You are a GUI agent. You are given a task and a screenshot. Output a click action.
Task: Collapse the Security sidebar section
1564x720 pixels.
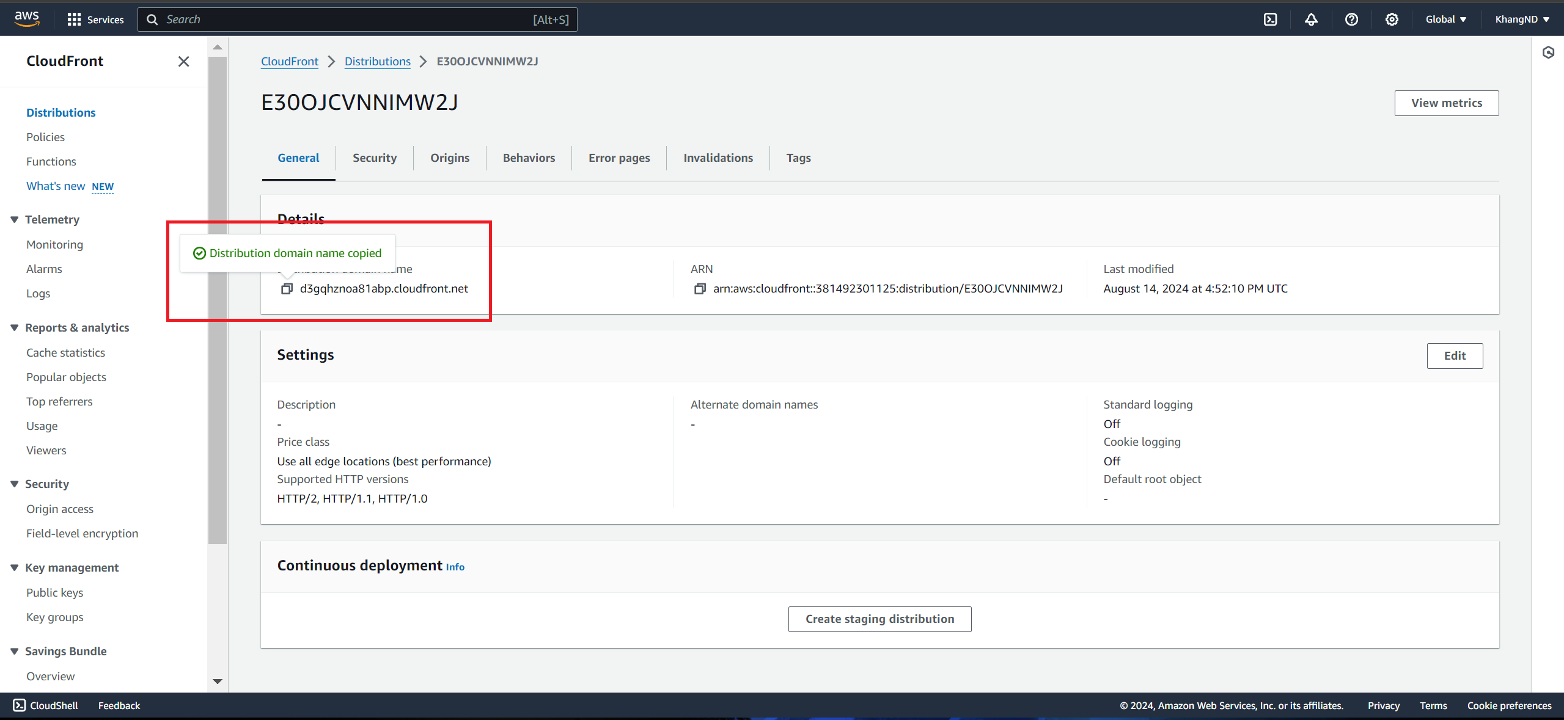[x=14, y=484]
